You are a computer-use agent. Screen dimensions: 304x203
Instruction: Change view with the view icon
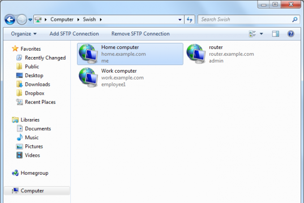point(252,34)
